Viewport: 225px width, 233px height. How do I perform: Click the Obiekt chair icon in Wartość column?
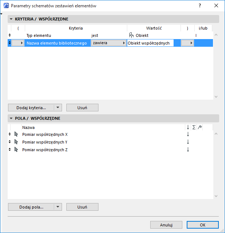(131, 35)
